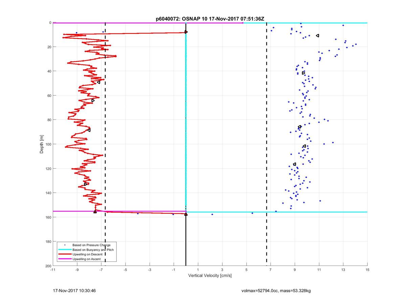406x299 pixels.
Task: Click the cyan line sample in the legend
Action: click(x=65, y=250)
